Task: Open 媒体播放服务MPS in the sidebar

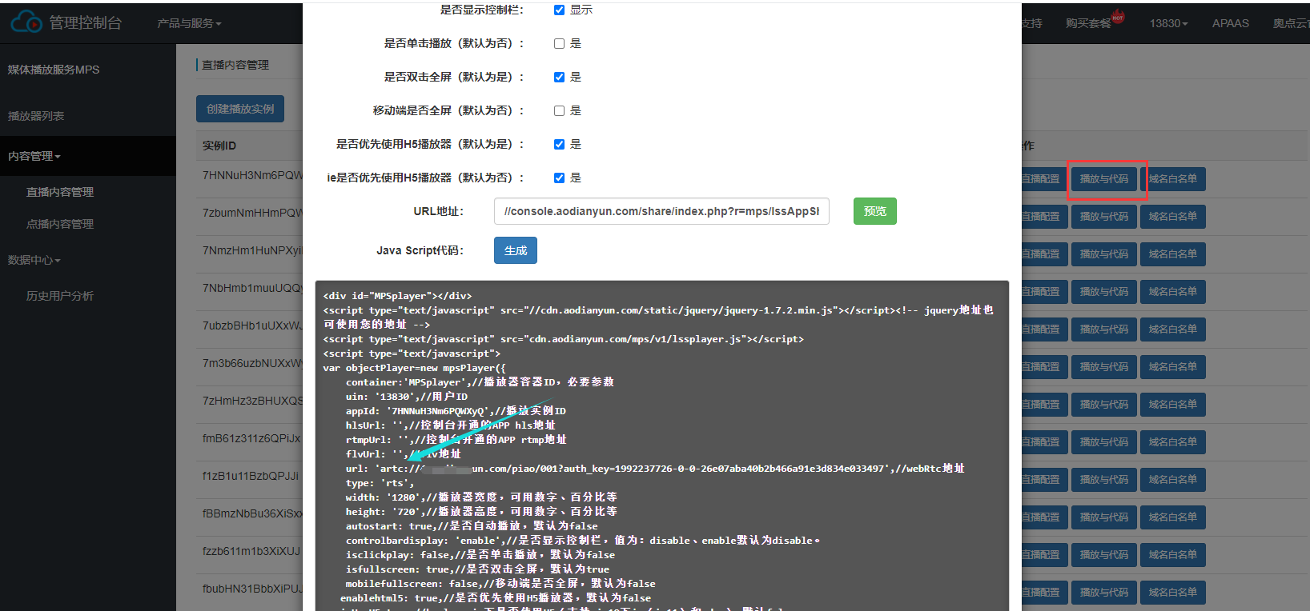Action: [x=54, y=70]
